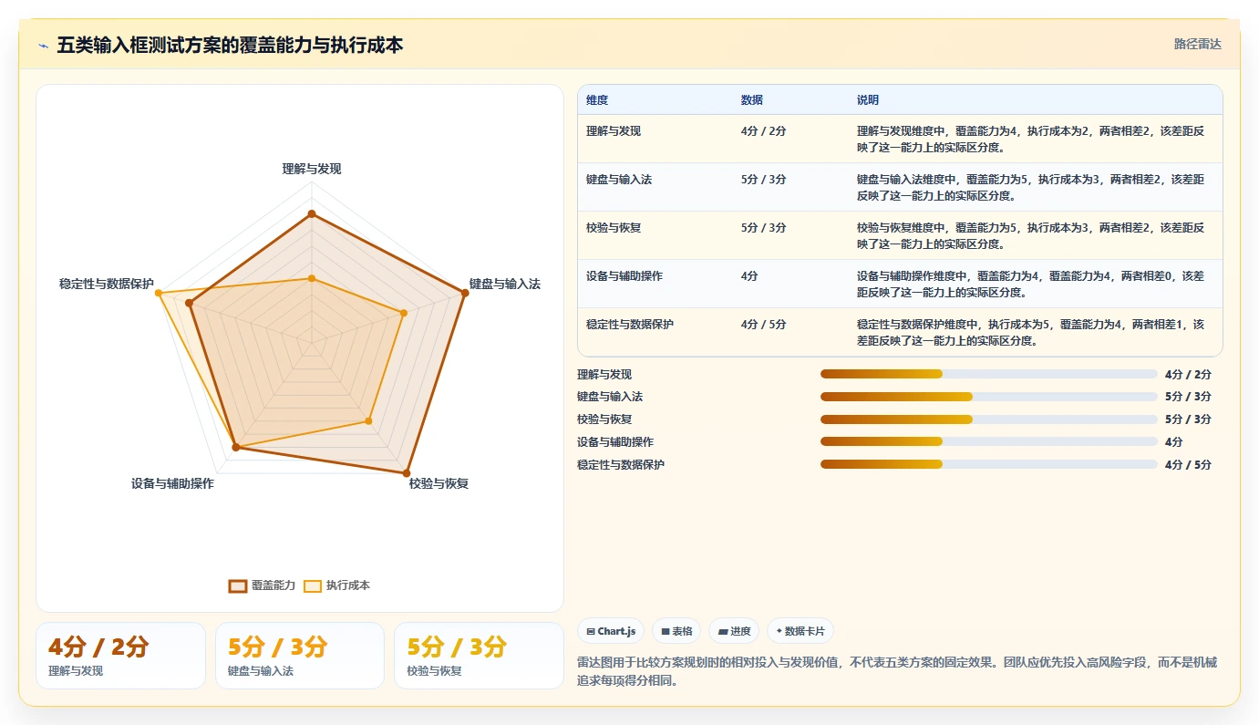Click the 覆盖能力 data point at 理解与发现 axis
The height and width of the screenshot is (725, 1259).
coord(312,214)
